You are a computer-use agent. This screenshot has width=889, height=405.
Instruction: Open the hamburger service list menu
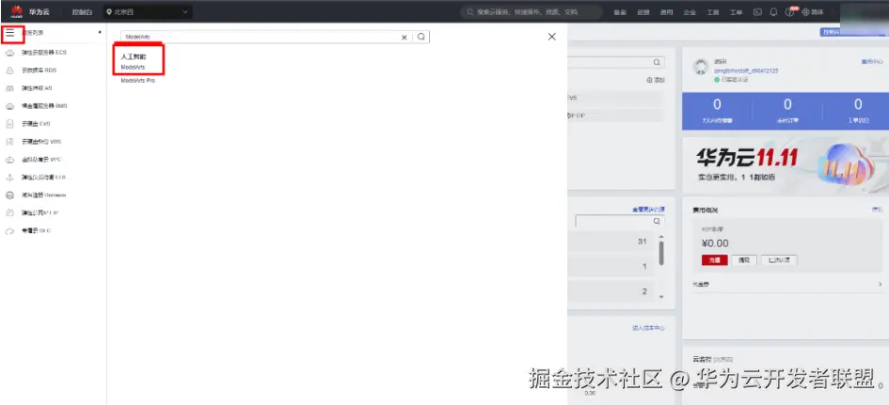tap(10, 33)
